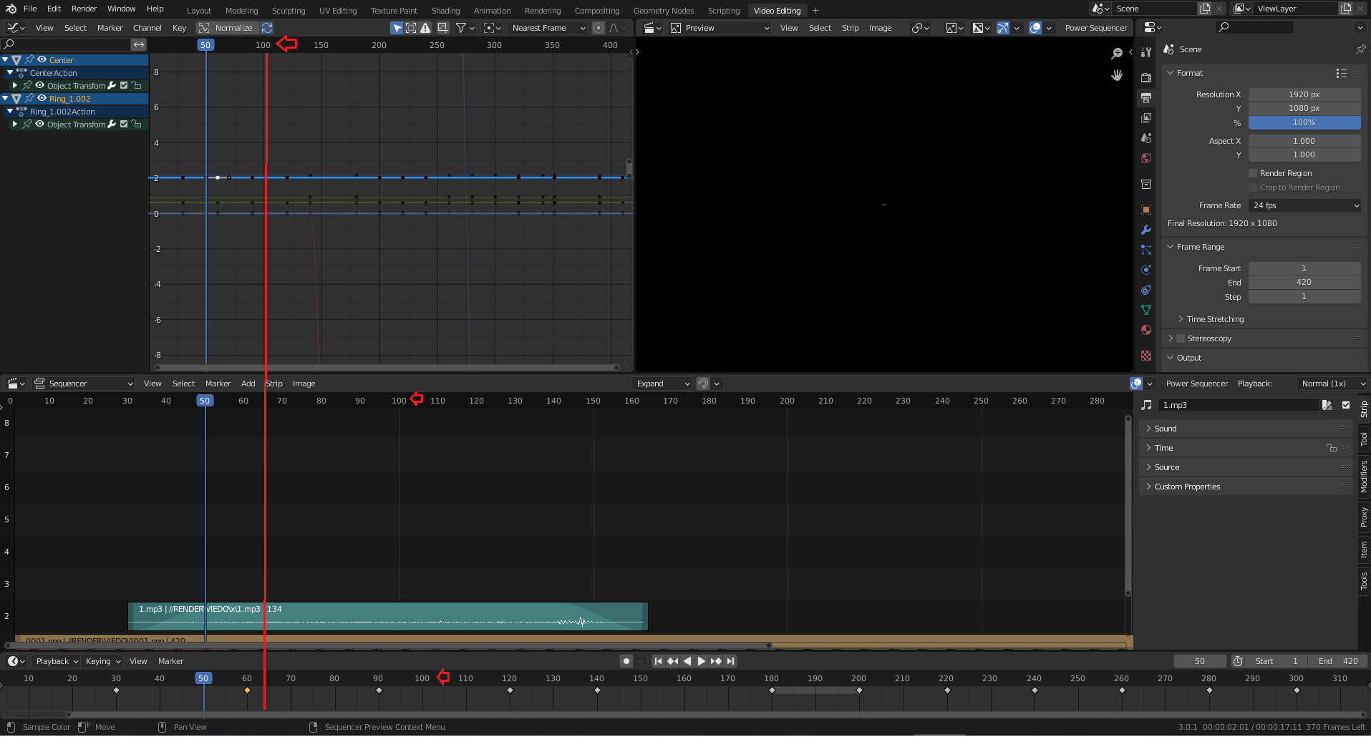Open the Playback Normal (1x) dropdown
Image resolution: width=1371 pixels, height=737 pixels.
click(x=1332, y=384)
